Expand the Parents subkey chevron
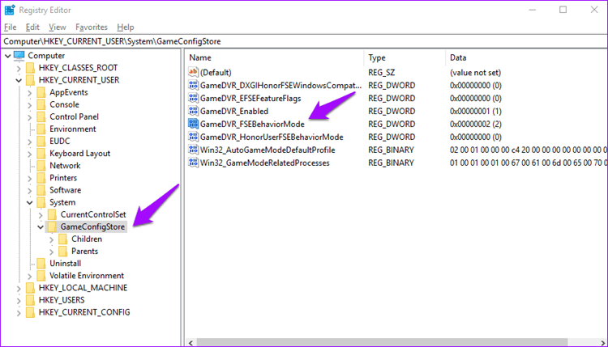The height and width of the screenshot is (347, 608). click(x=51, y=252)
